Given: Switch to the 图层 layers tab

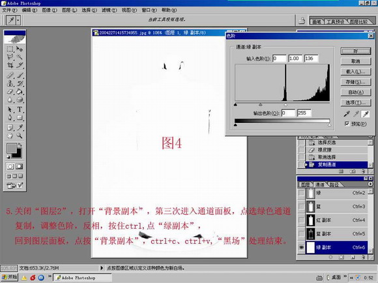Looking at the screenshot, I should click(x=306, y=185).
